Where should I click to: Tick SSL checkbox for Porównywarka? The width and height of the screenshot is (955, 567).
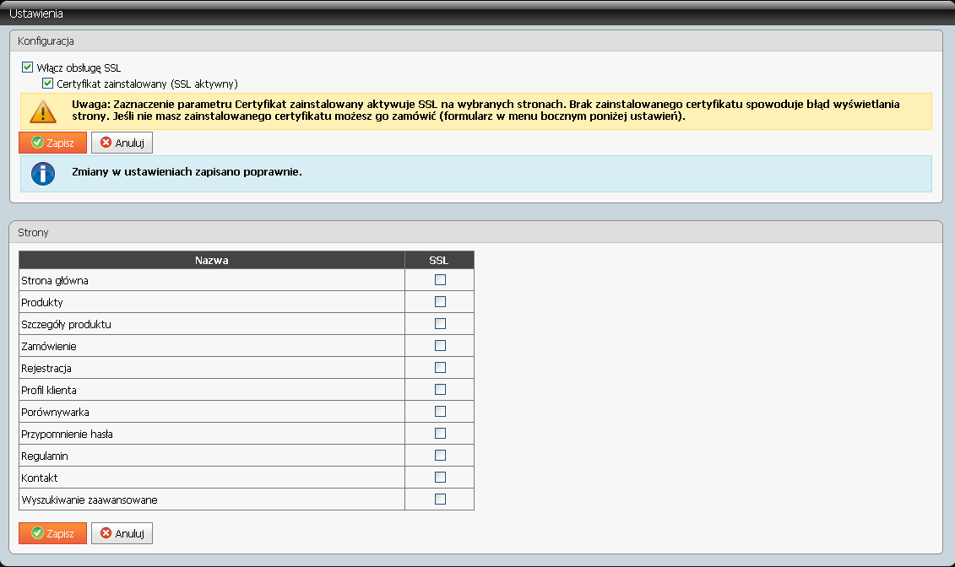tap(440, 411)
